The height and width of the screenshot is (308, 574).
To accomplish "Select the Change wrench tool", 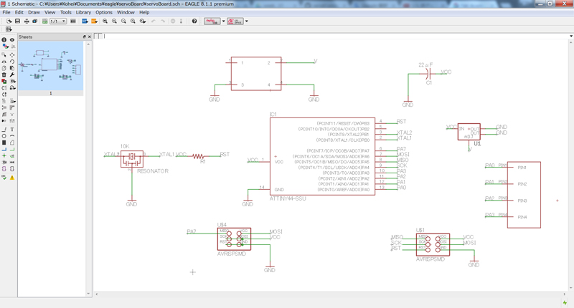I will (x=12, y=74).
